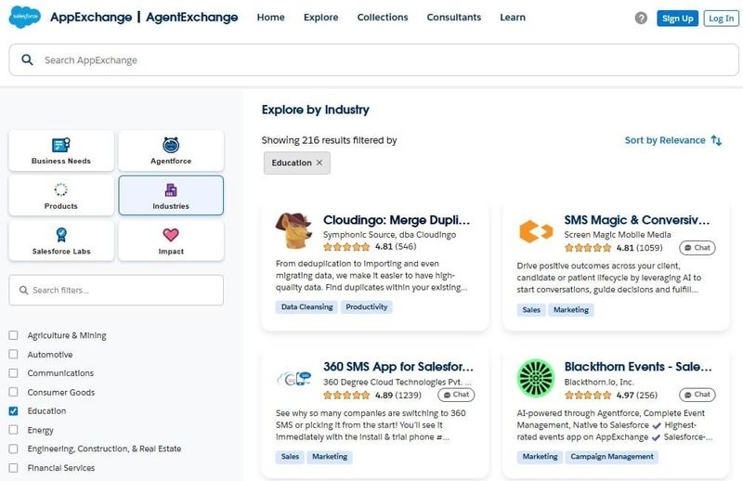Image resolution: width=743 pixels, height=481 pixels.
Task: Click Screen Magic Mobile Media publisher
Action: [x=618, y=235]
